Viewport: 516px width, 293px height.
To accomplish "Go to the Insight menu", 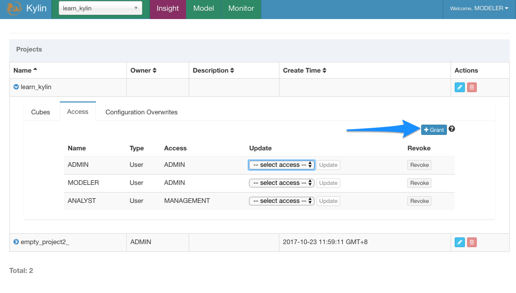I will pyautogui.click(x=168, y=9).
